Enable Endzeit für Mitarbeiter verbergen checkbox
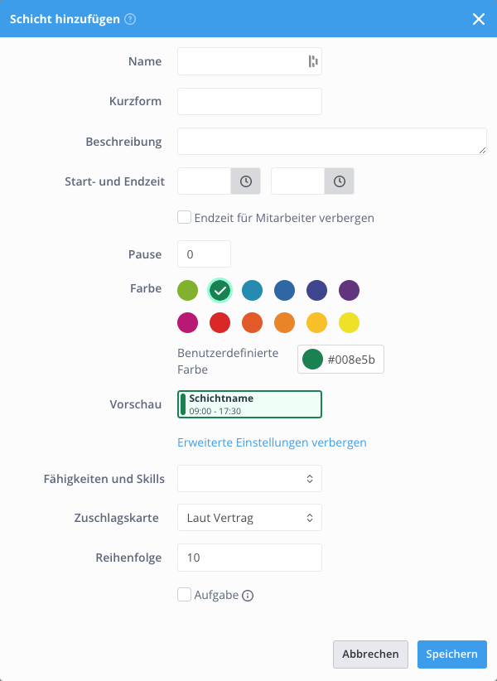The width and height of the screenshot is (497, 681). [x=184, y=217]
